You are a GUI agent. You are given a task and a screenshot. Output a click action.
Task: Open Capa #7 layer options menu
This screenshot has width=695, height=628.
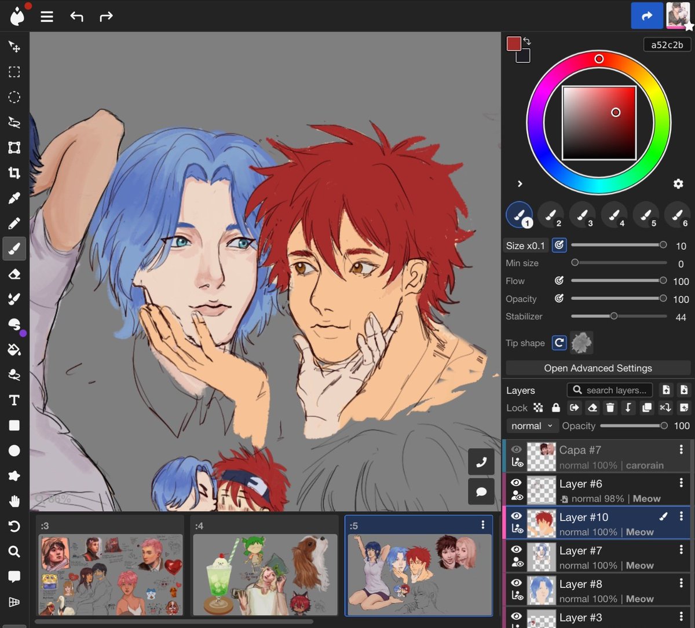pos(681,450)
